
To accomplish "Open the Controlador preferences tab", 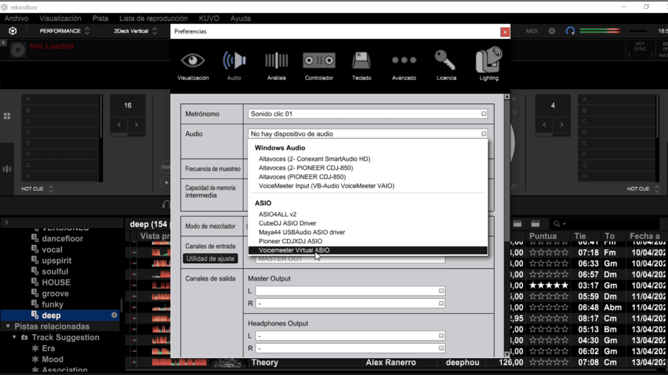I will coord(319,66).
